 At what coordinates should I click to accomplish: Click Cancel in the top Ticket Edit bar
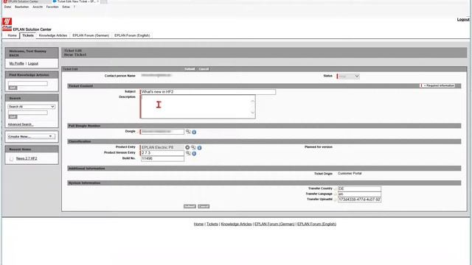[204, 69]
